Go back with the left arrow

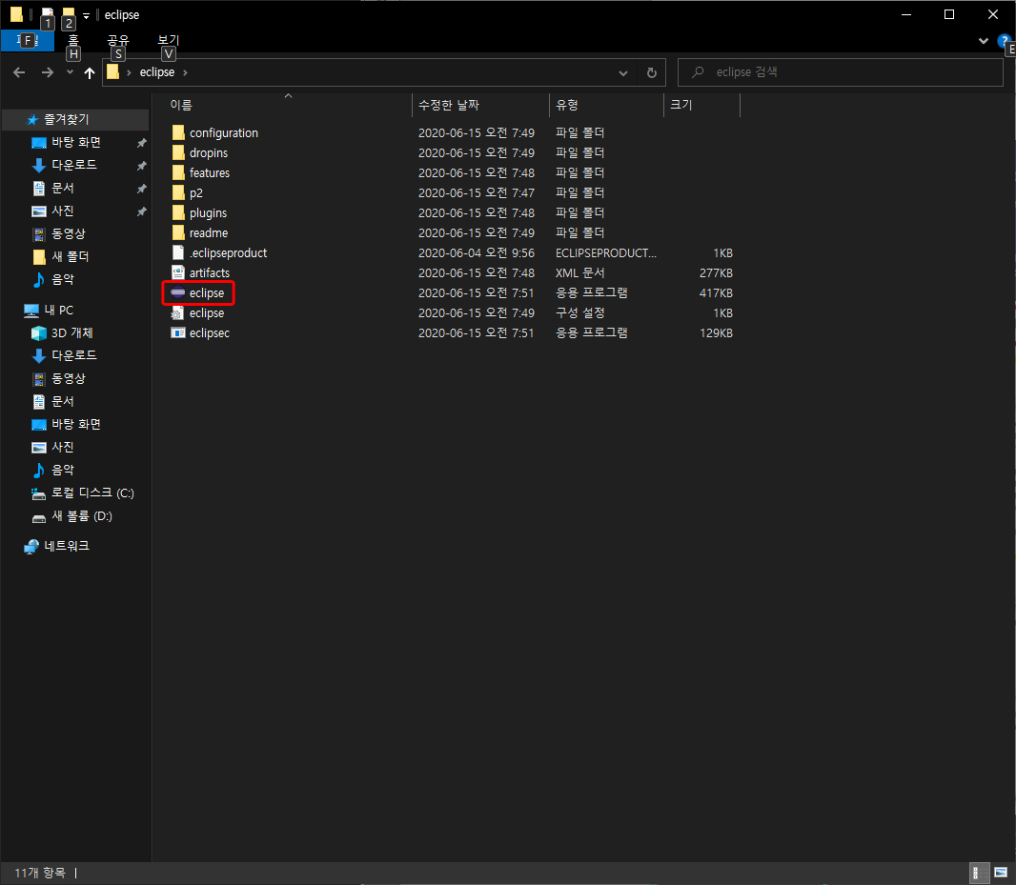pyautogui.click(x=19, y=72)
